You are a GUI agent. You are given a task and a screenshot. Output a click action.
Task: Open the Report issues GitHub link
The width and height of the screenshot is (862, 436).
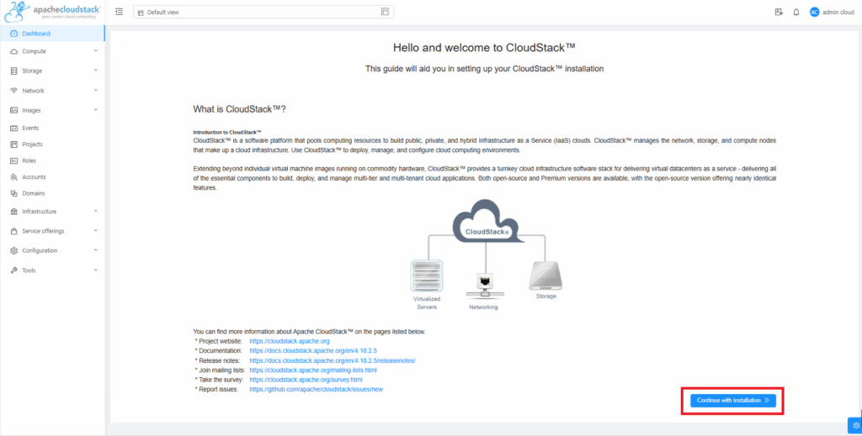click(317, 390)
